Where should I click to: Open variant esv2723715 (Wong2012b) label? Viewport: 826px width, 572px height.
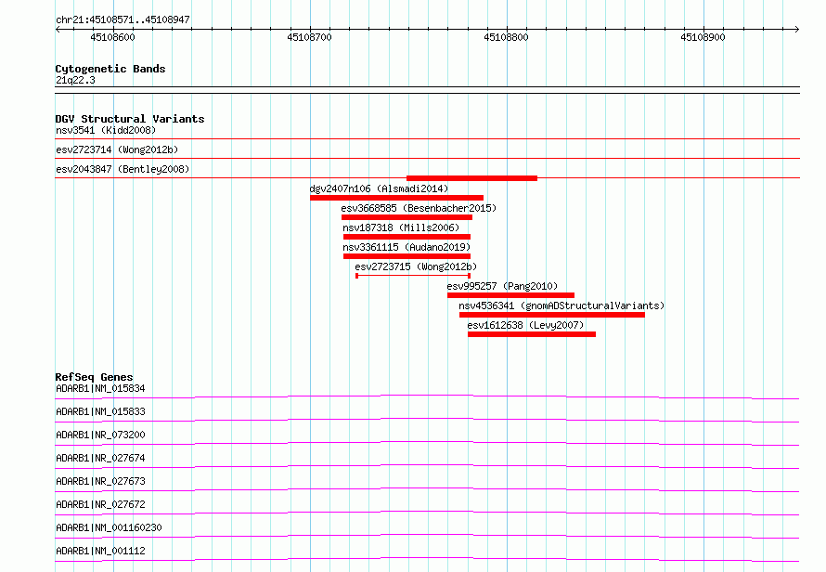(416, 266)
